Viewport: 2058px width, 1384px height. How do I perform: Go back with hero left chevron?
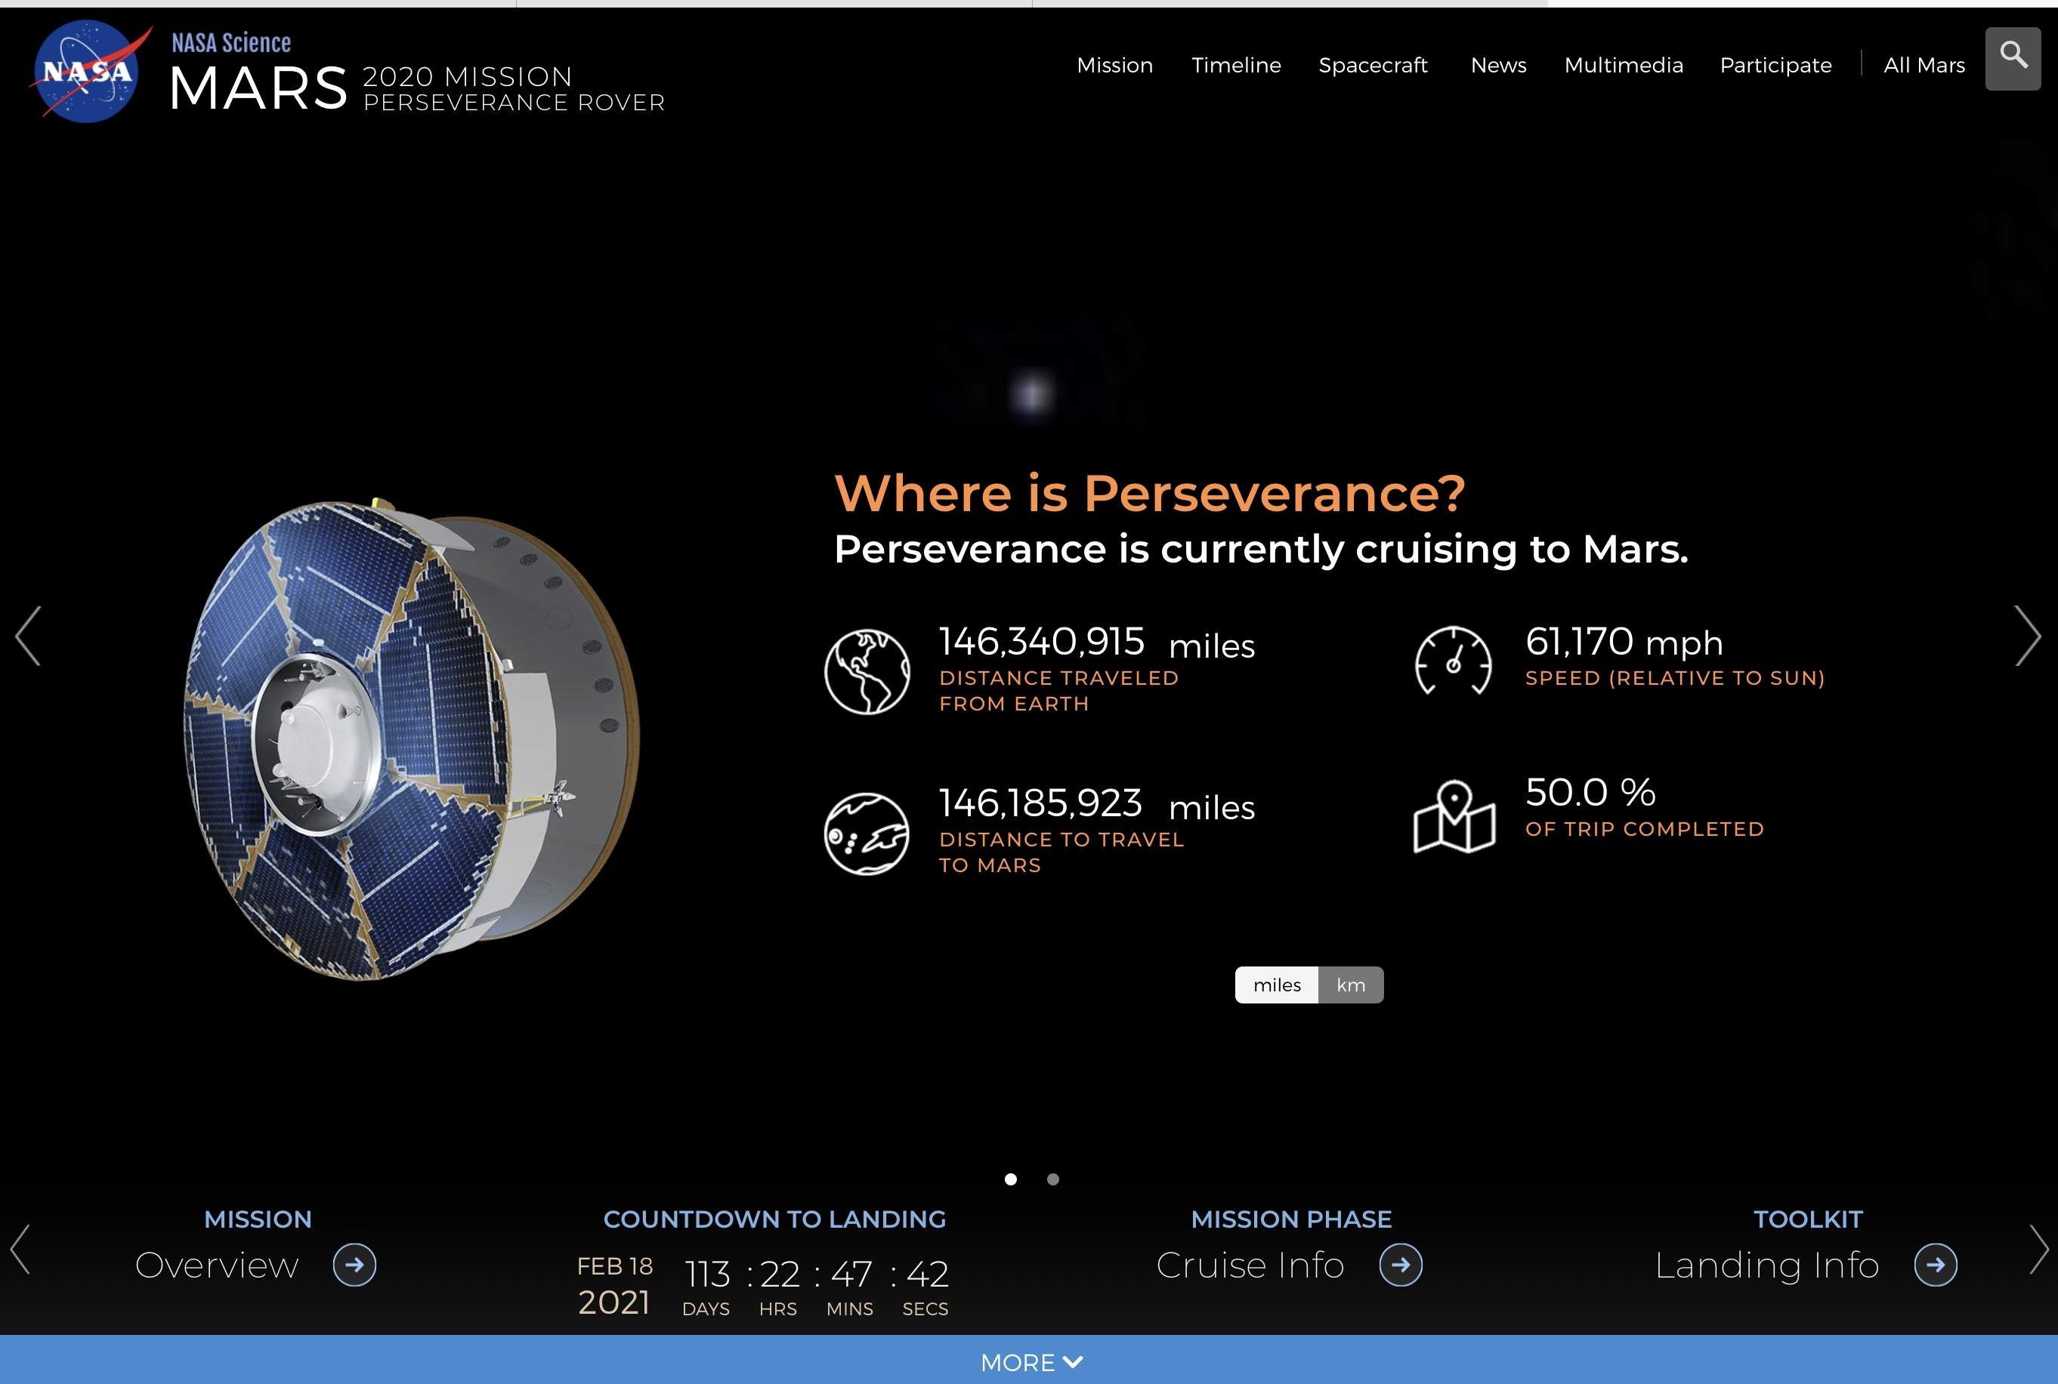28,636
